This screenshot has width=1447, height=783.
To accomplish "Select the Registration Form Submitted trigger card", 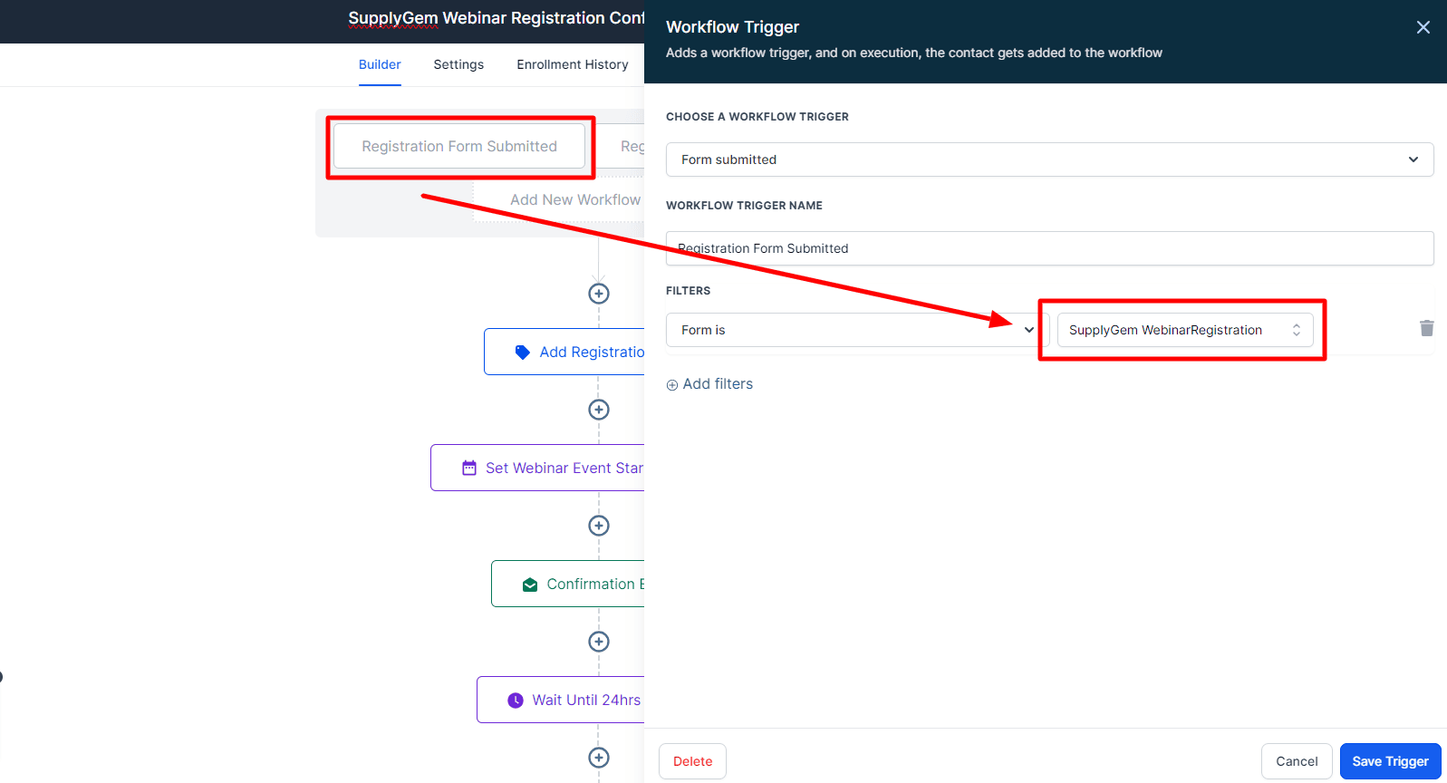I will coord(459,146).
